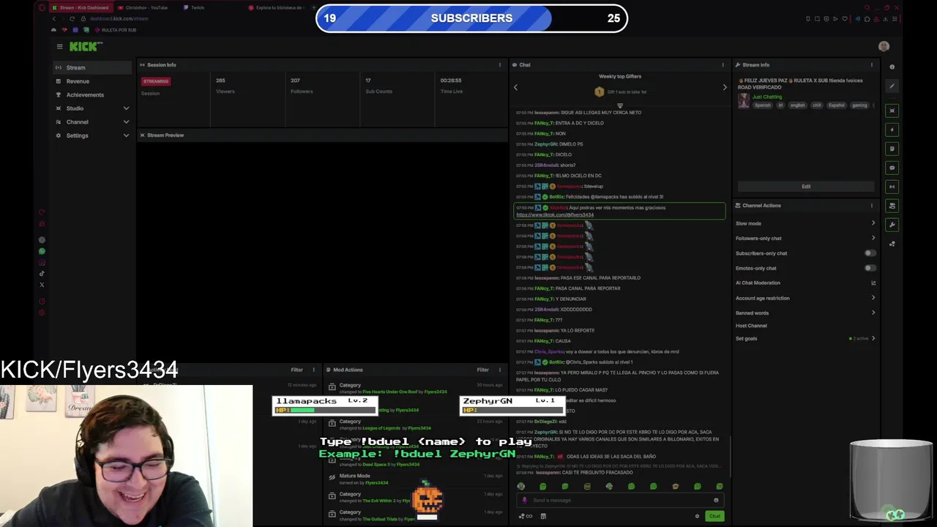This screenshot has height=527, width=937.
Task: Expand the Settings sidebar section
Action: [x=92, y=135]
